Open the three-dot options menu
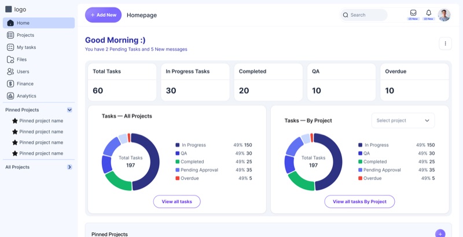463x237 pixels. point(445,43)
